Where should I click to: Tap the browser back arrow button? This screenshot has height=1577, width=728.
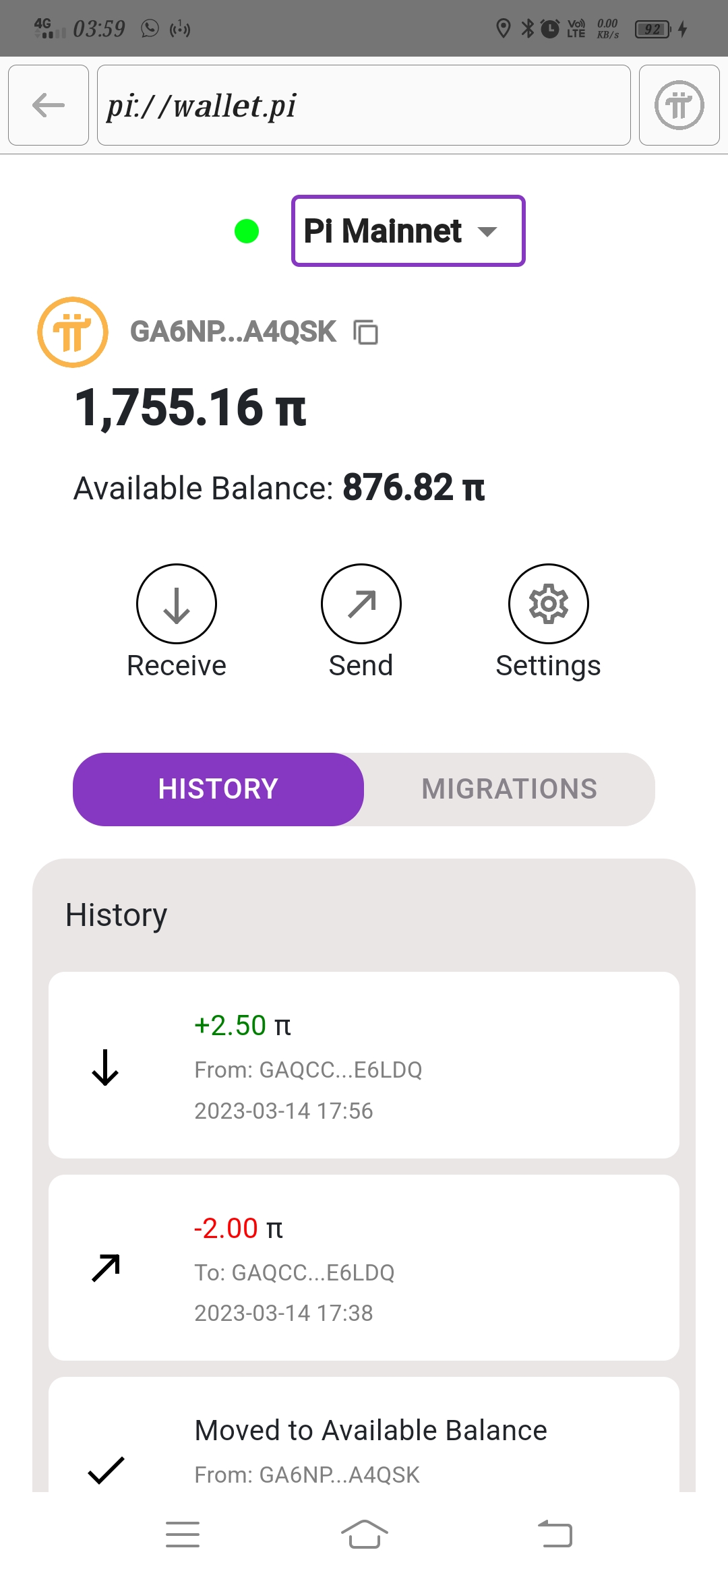click(x=49, y=105)
